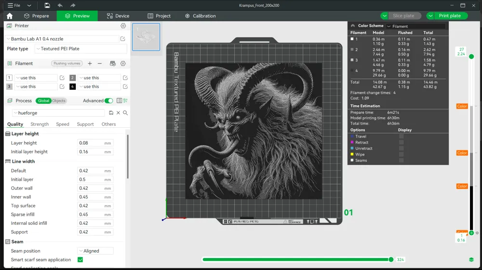This screenshot has width=482, height=270.
Task: Enable display of Wipe moves
Action: point(401,154)
